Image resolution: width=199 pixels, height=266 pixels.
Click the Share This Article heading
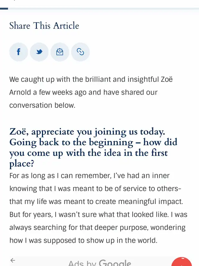point(44,26)
